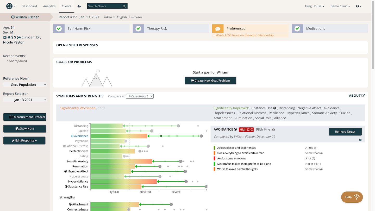The width and height of the screenshot is (375, 211).
Task: Click the Preferences speech bubble icon
Action: pyautogui.click(x=218, y=29)
